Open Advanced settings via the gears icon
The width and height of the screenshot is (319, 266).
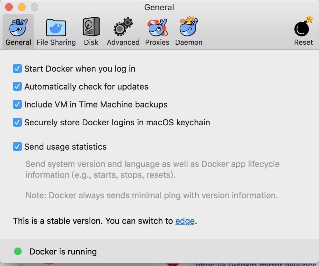point(123,31)
